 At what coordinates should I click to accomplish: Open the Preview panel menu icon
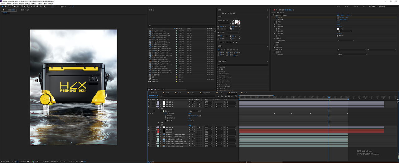[x=267, y=10]
